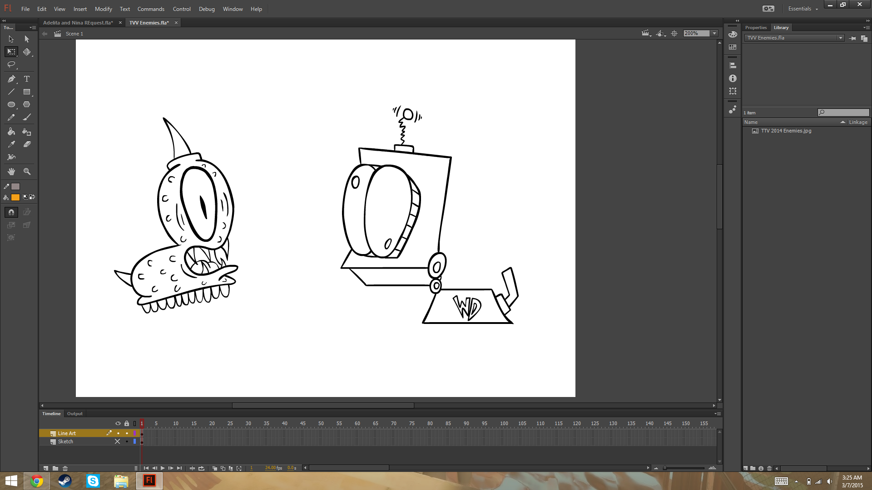Toggle lock dot on Line Art layer

(127, 433)
